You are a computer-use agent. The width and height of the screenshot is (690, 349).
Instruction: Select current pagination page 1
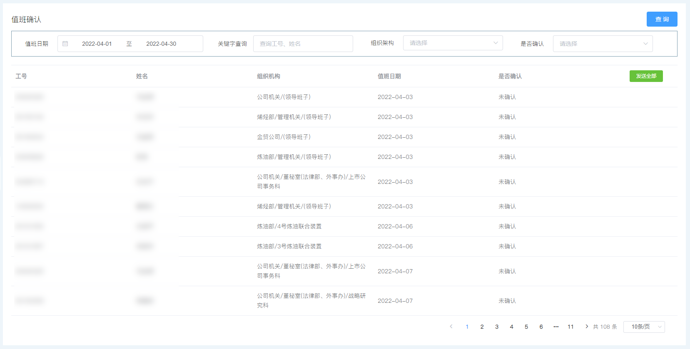[467, 327]
